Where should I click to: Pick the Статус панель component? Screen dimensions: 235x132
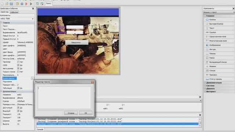tap(219, 79)
